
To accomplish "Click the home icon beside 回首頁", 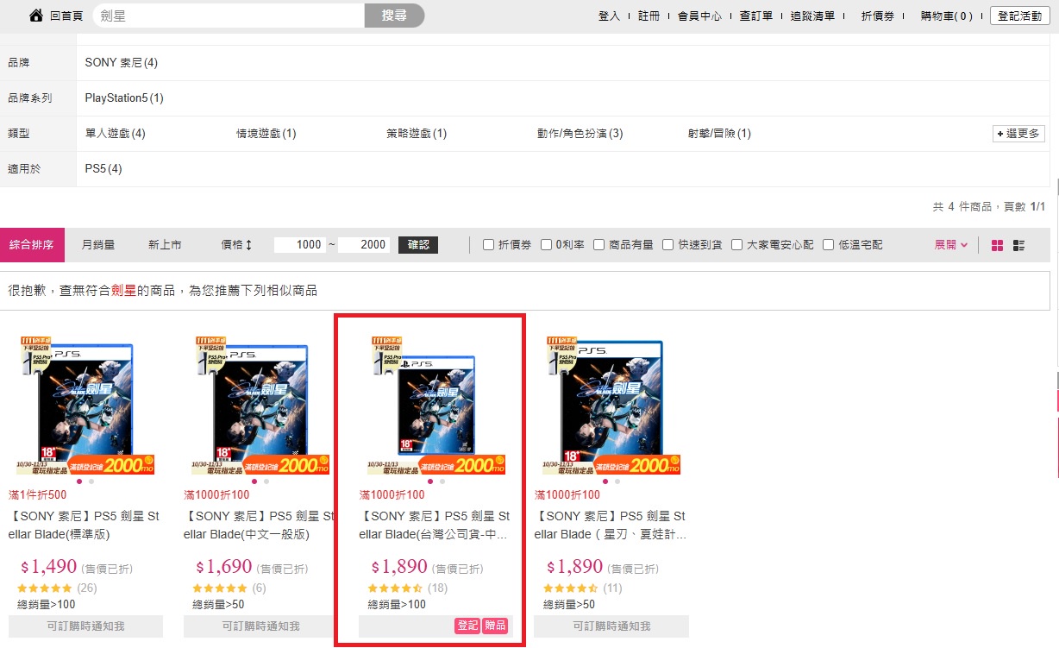I will tap(36, 16).
